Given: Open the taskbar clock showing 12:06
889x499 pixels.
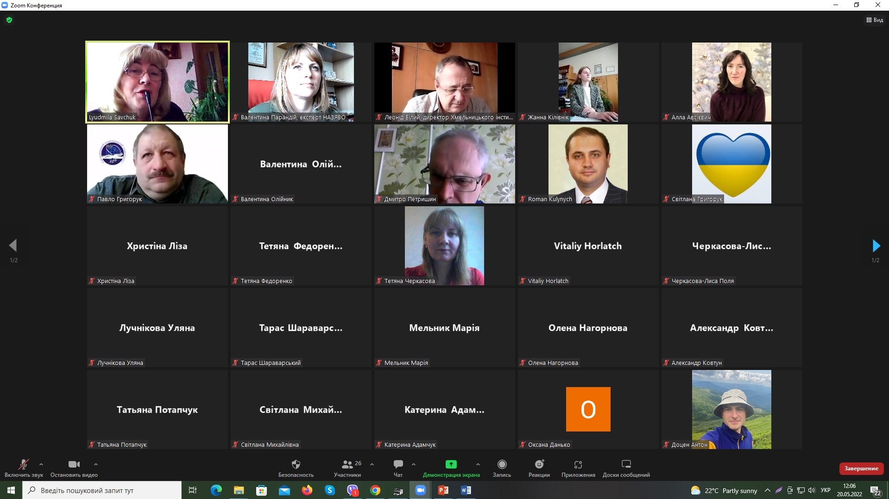Looking at the screenshot, I should (x=850, y=490).
